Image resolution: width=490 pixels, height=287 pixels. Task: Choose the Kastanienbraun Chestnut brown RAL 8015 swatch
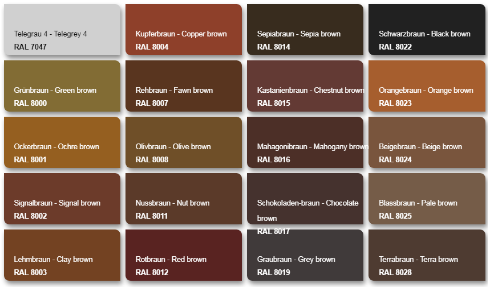tap(305, 86)
